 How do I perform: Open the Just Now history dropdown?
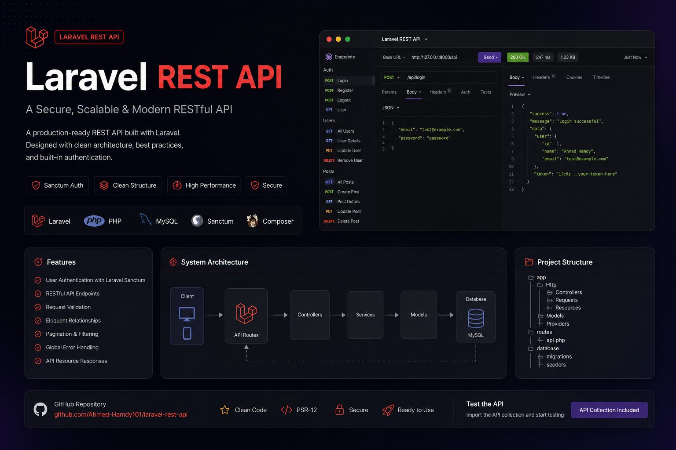click(x=636, y=58)
